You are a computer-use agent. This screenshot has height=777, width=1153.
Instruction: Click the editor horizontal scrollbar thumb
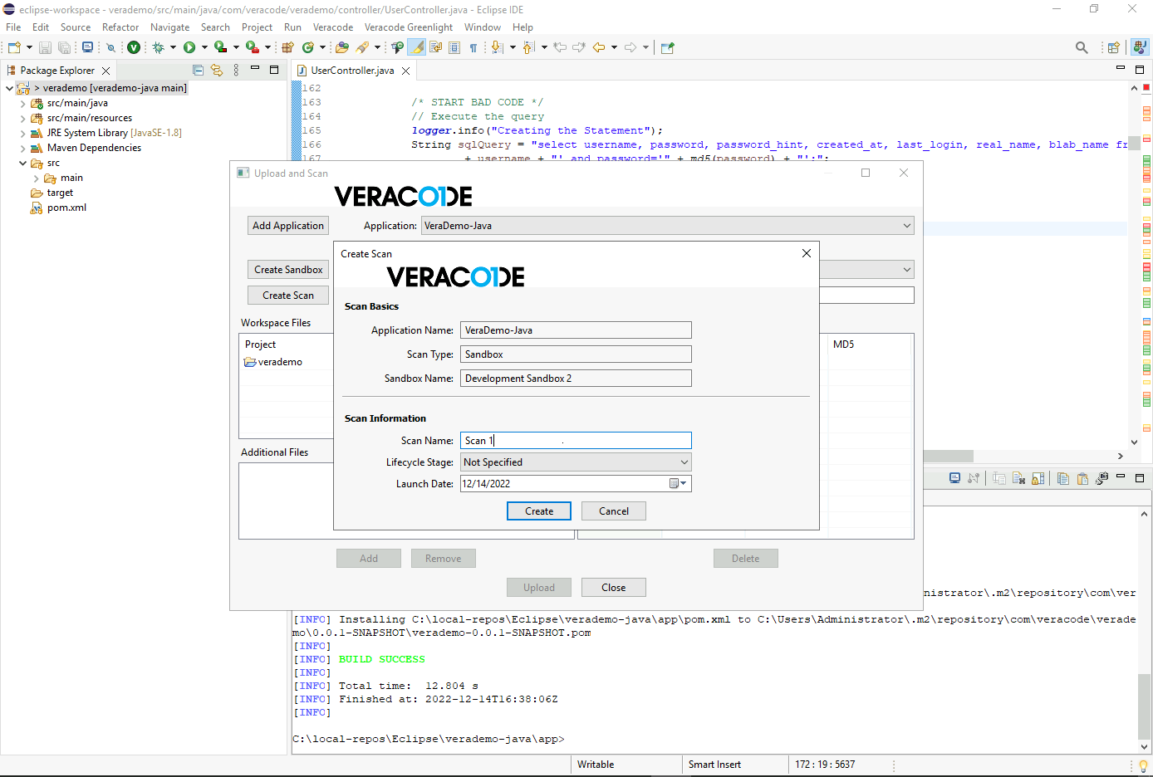[x=947, y=456]
